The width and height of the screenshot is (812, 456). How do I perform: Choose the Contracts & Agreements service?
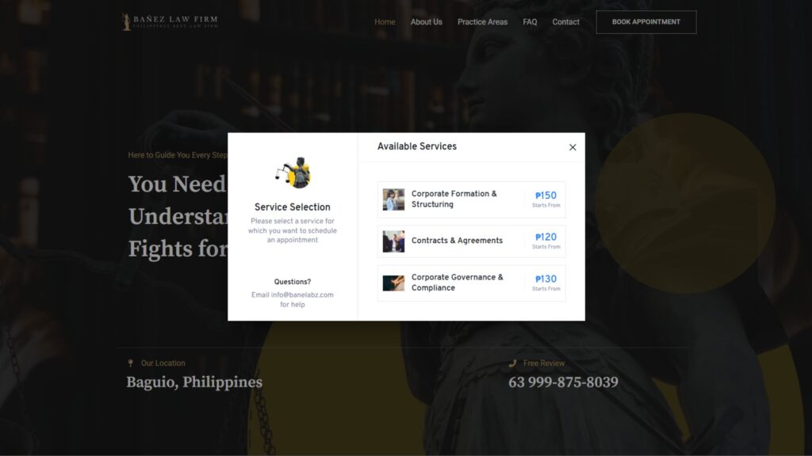(x=471, y=241)
